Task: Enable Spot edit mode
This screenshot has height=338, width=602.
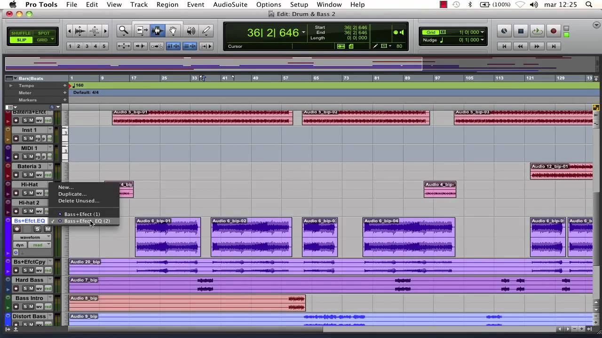Action: point(43,33)
